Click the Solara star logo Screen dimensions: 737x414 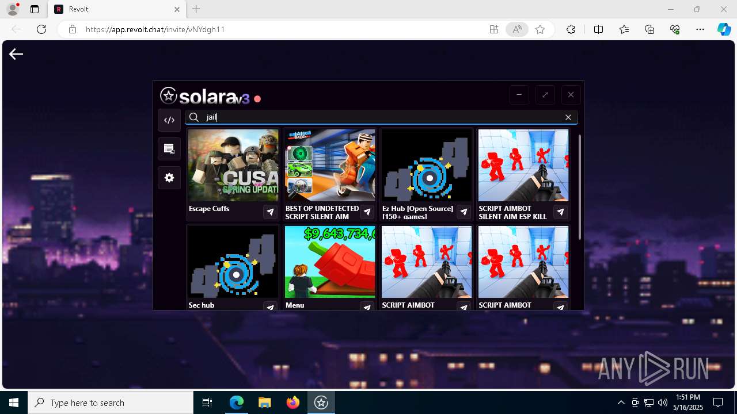[x=168, y=95]
